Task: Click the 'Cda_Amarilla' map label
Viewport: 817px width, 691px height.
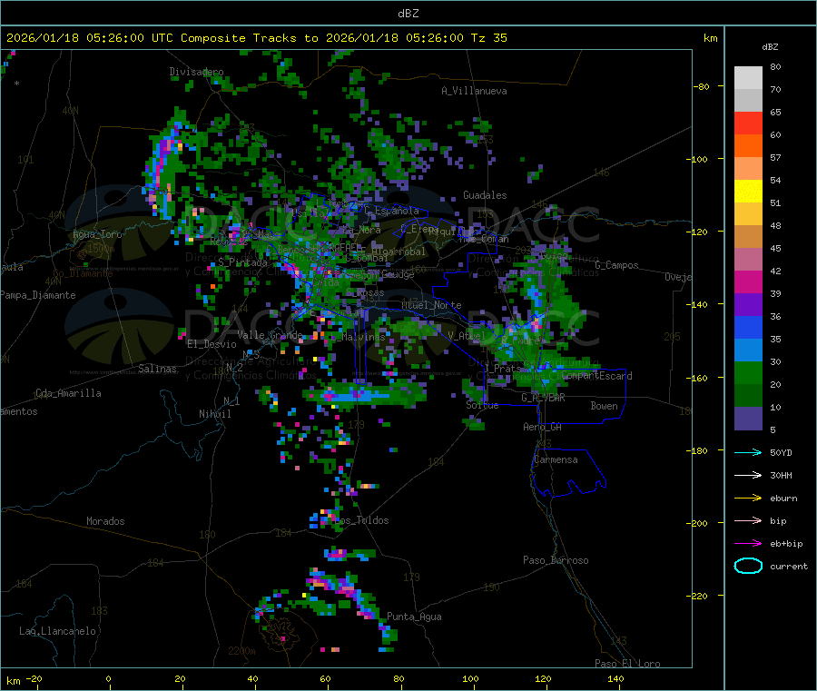Action: (x=68, y=393)
